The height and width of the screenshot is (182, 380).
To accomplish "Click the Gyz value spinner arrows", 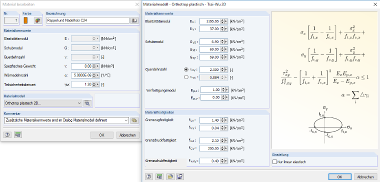I will pos(222,42).
